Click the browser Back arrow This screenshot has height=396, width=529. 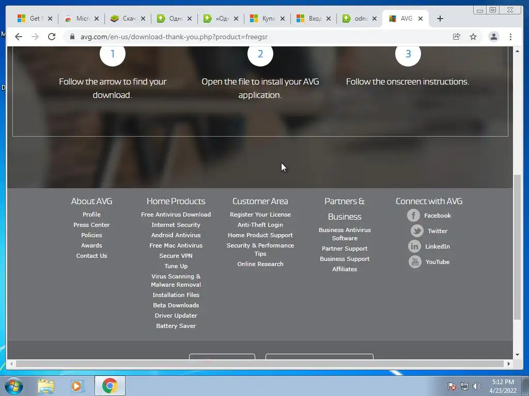(x=19, y=37)
